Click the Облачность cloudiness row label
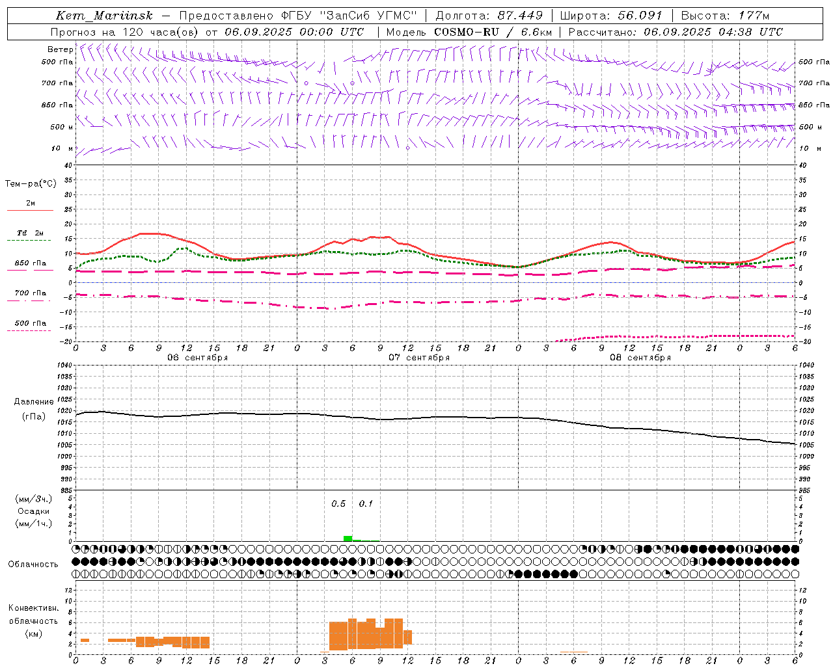The height and width of the screenshot is (666, 833). 33,564
